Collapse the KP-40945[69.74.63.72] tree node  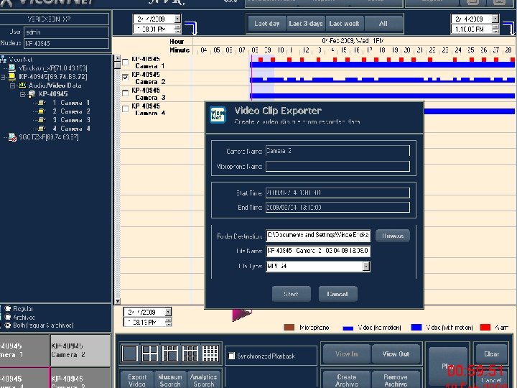pyautogui.click(x=3, y=77)
